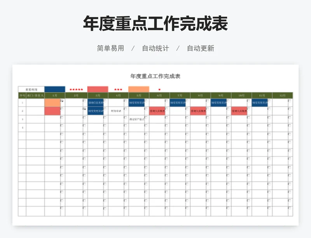Click the row number 4 cell

(x=22, y=128)
